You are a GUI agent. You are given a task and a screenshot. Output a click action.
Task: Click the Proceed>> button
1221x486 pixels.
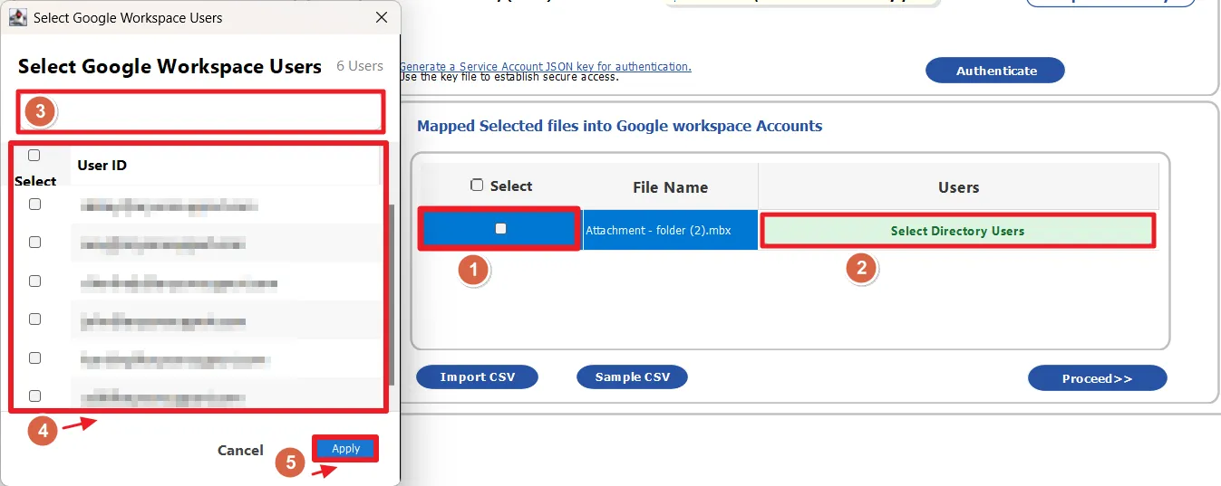coord(1098,378)
